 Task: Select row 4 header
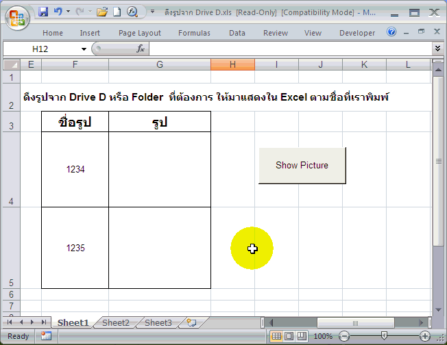12,169
